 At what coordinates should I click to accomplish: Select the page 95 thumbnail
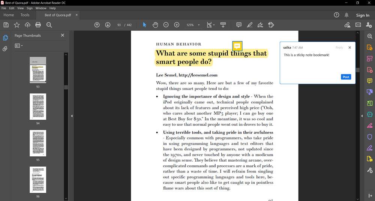point(38,143)
